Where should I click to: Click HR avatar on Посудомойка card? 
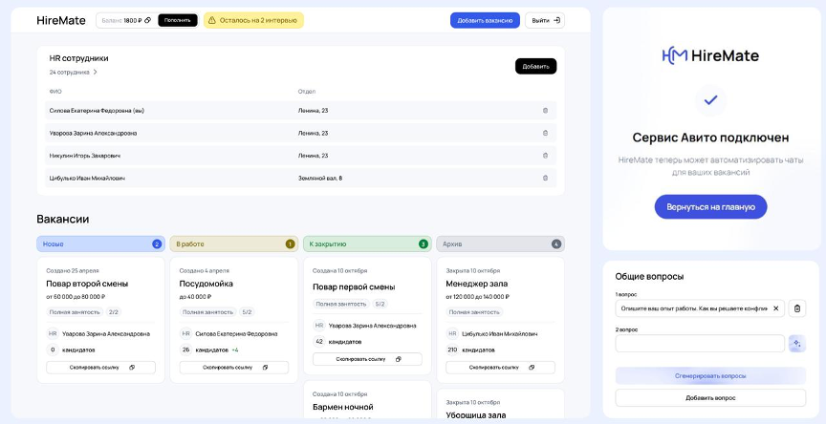click(x=186, y=333)
